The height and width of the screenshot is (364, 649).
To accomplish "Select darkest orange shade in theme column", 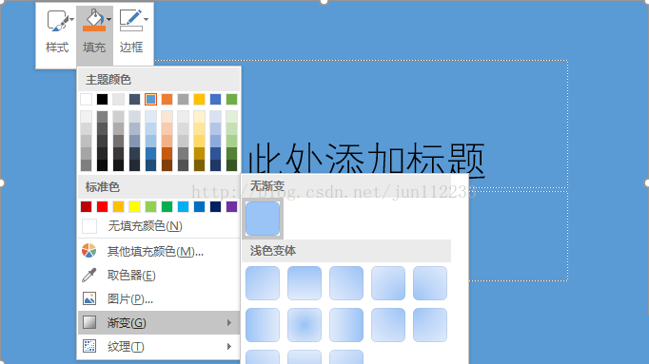I will tap(167, 165).
